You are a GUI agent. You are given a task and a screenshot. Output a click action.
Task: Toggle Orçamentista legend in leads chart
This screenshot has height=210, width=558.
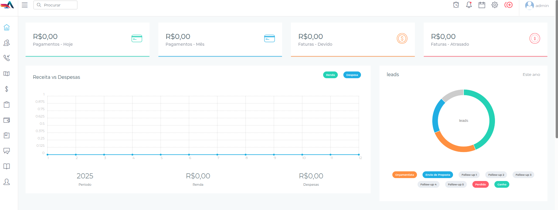[404, 175]
